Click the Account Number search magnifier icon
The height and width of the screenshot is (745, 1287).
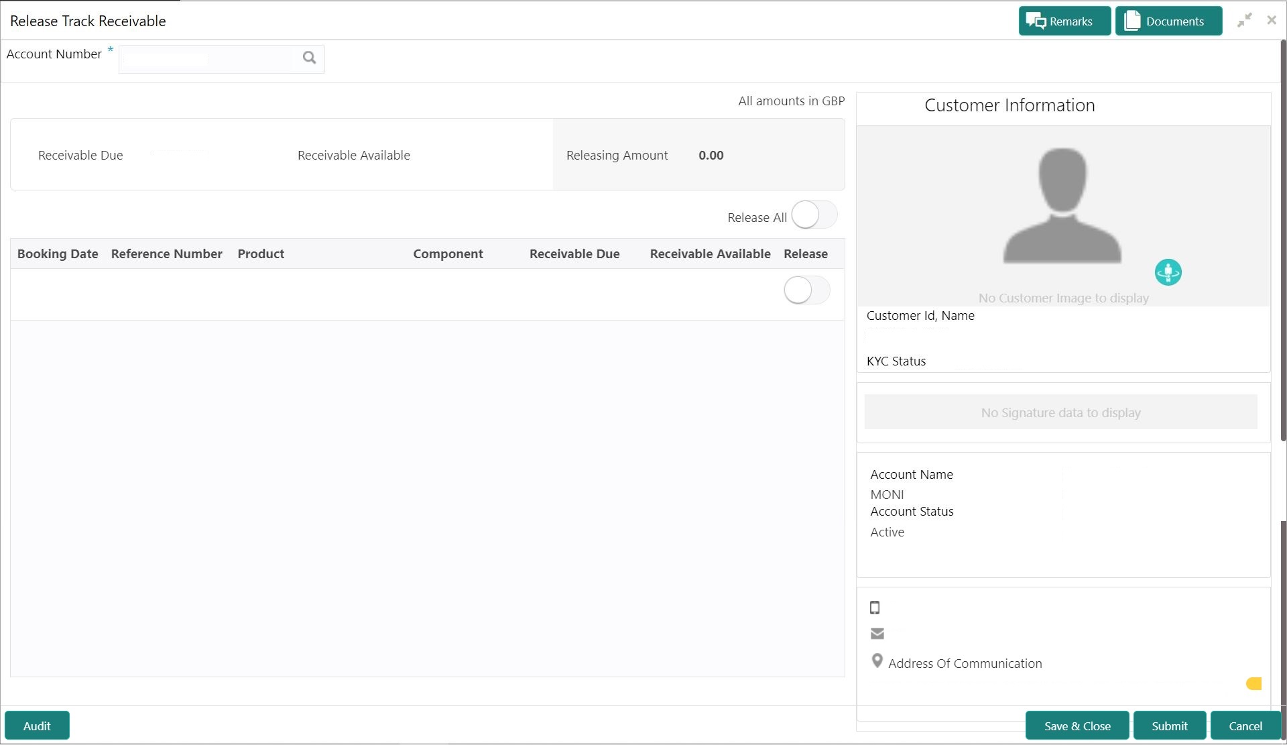(309, 58)
